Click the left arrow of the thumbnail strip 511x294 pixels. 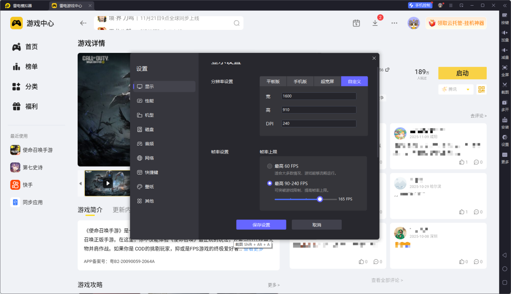point(80,183)
